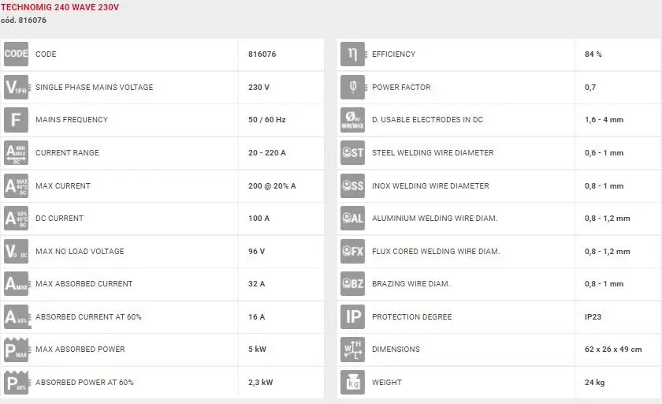
Task: Select the mains frequency F icon
Action: point(16,120)
